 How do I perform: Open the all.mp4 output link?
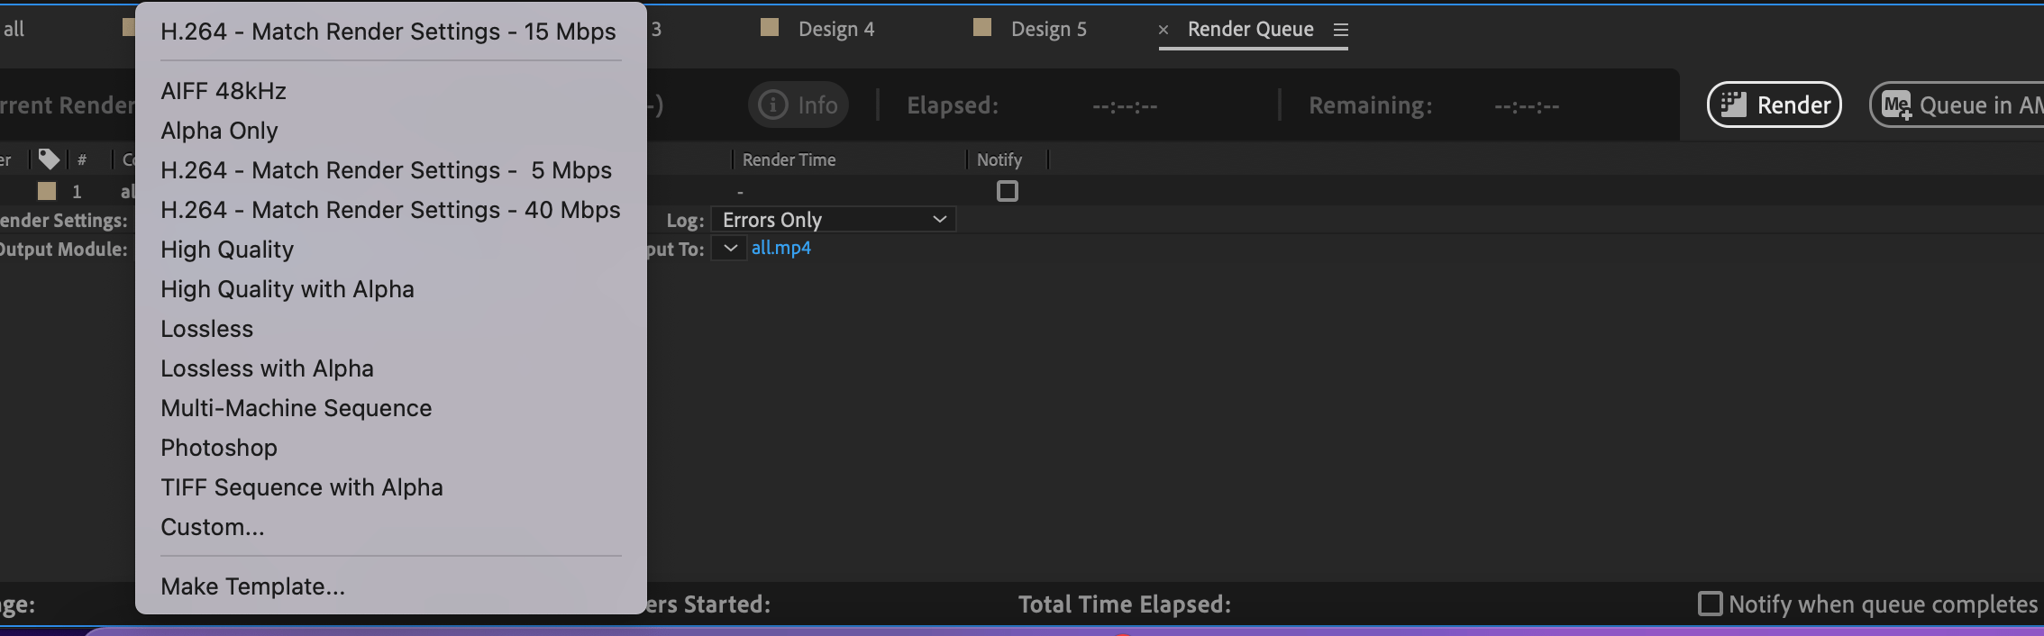click(780, 249)
